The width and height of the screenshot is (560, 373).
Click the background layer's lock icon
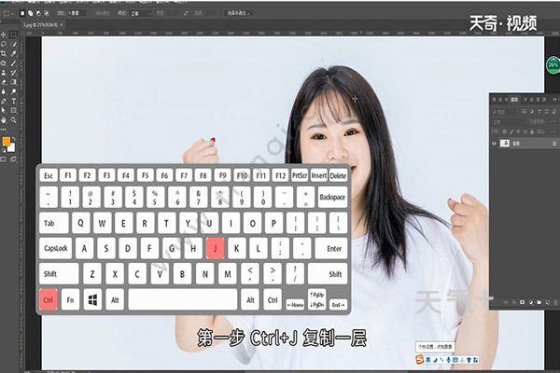tap(554, 144)
